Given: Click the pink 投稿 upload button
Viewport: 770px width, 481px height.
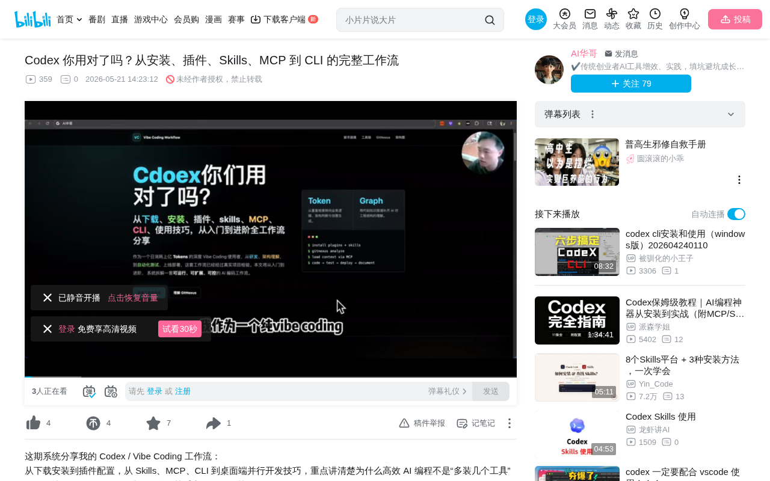Looking at the screenshot, I should click(735, 19).
